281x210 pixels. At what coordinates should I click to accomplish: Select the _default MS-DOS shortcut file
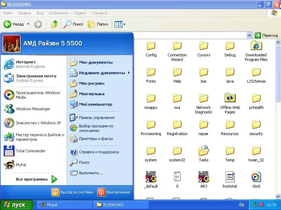point(151,180)
